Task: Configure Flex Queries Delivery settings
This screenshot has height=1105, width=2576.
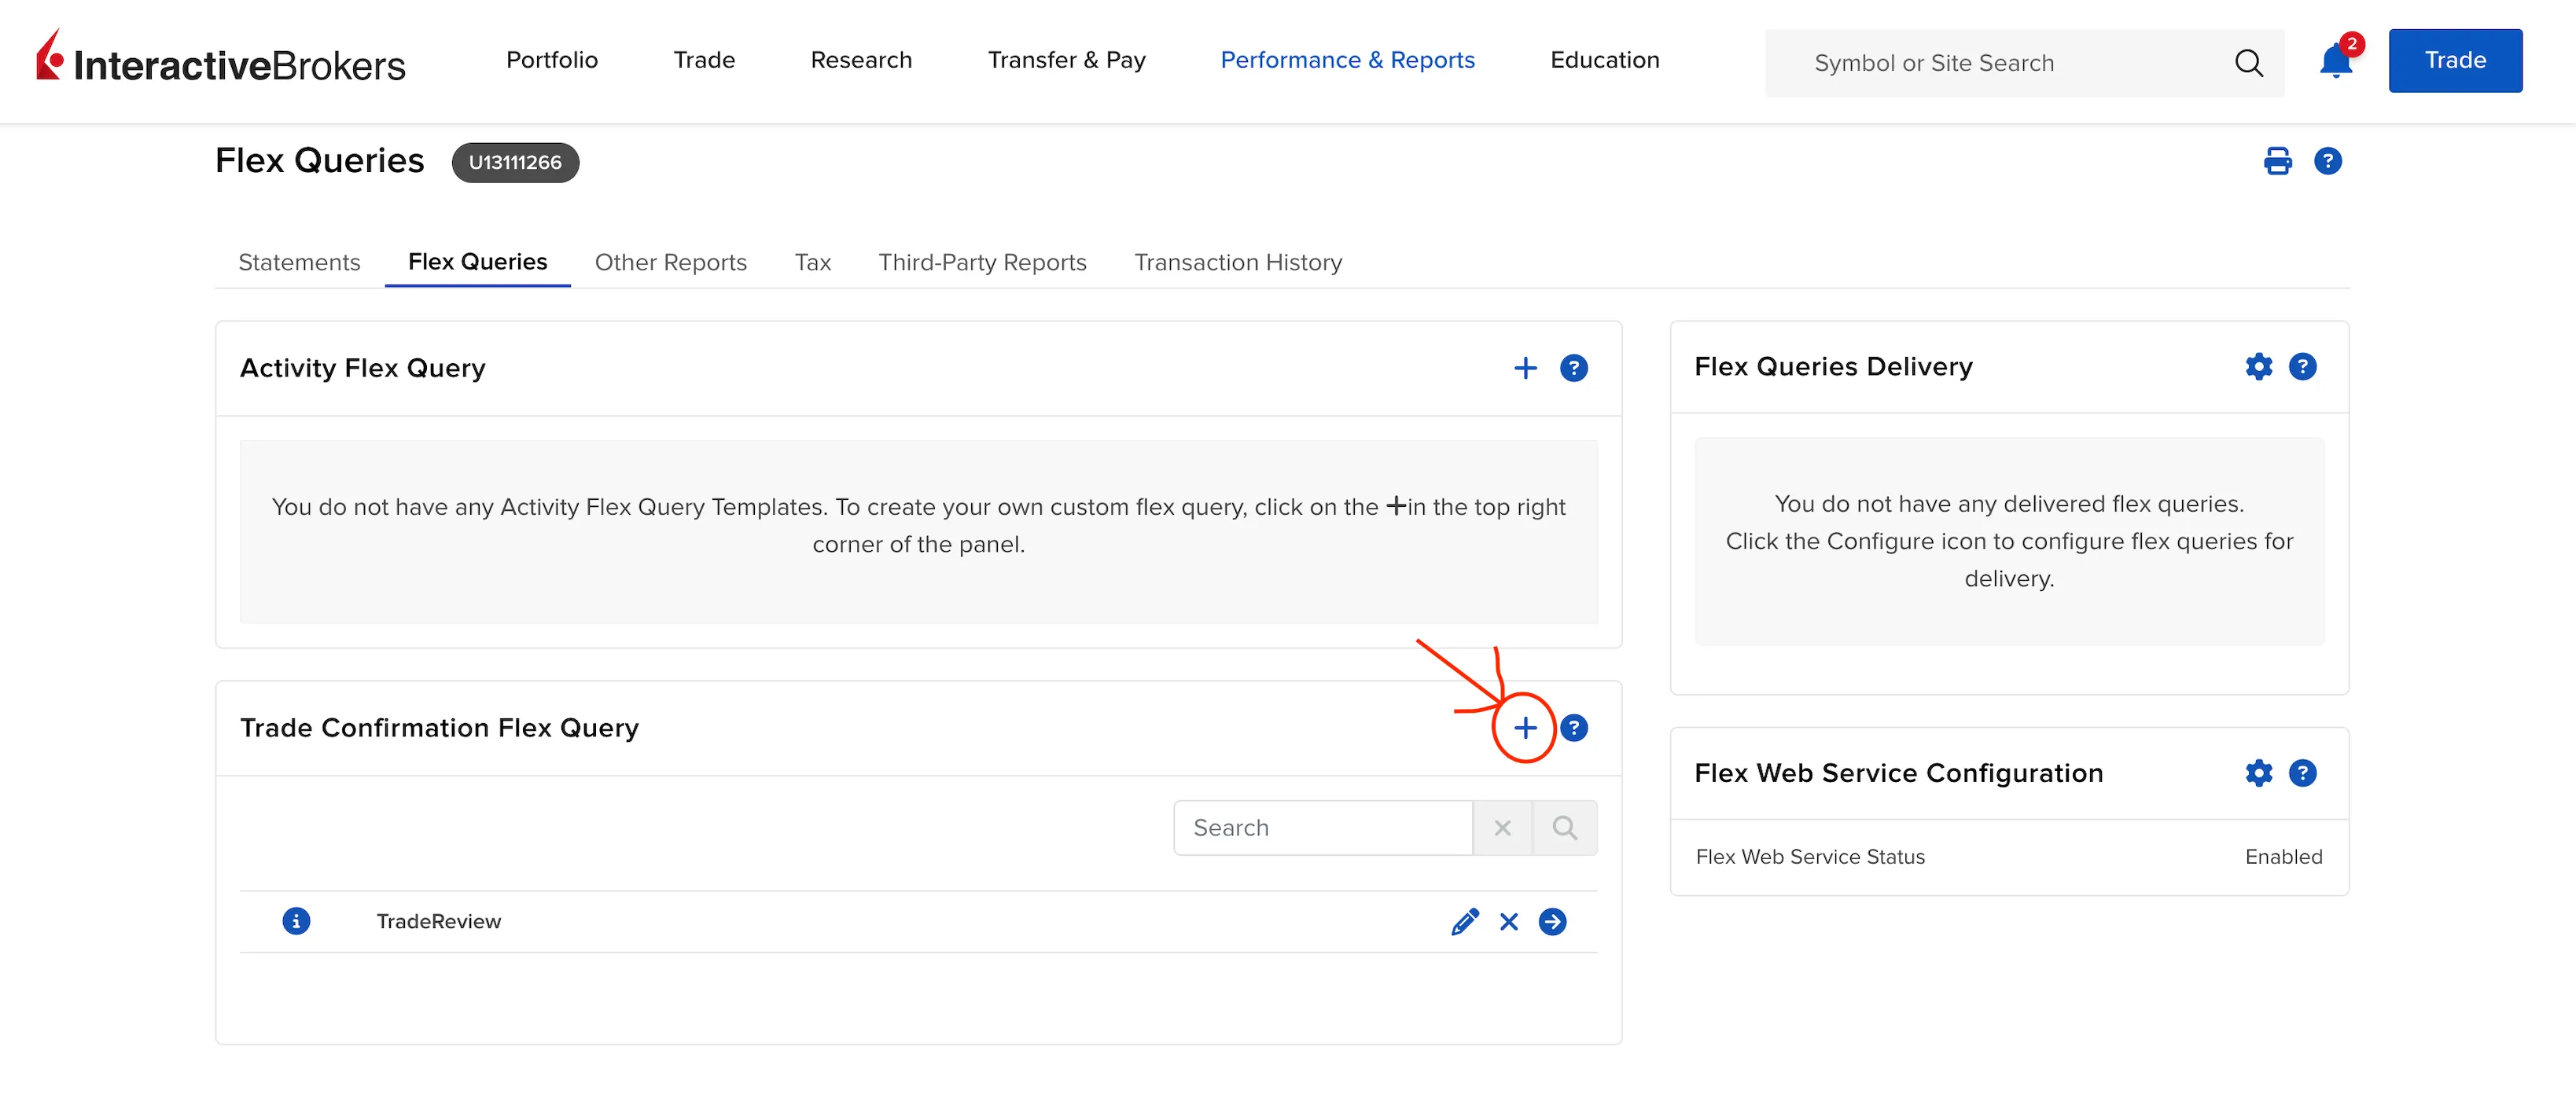Action: (x=2258, y=367)
